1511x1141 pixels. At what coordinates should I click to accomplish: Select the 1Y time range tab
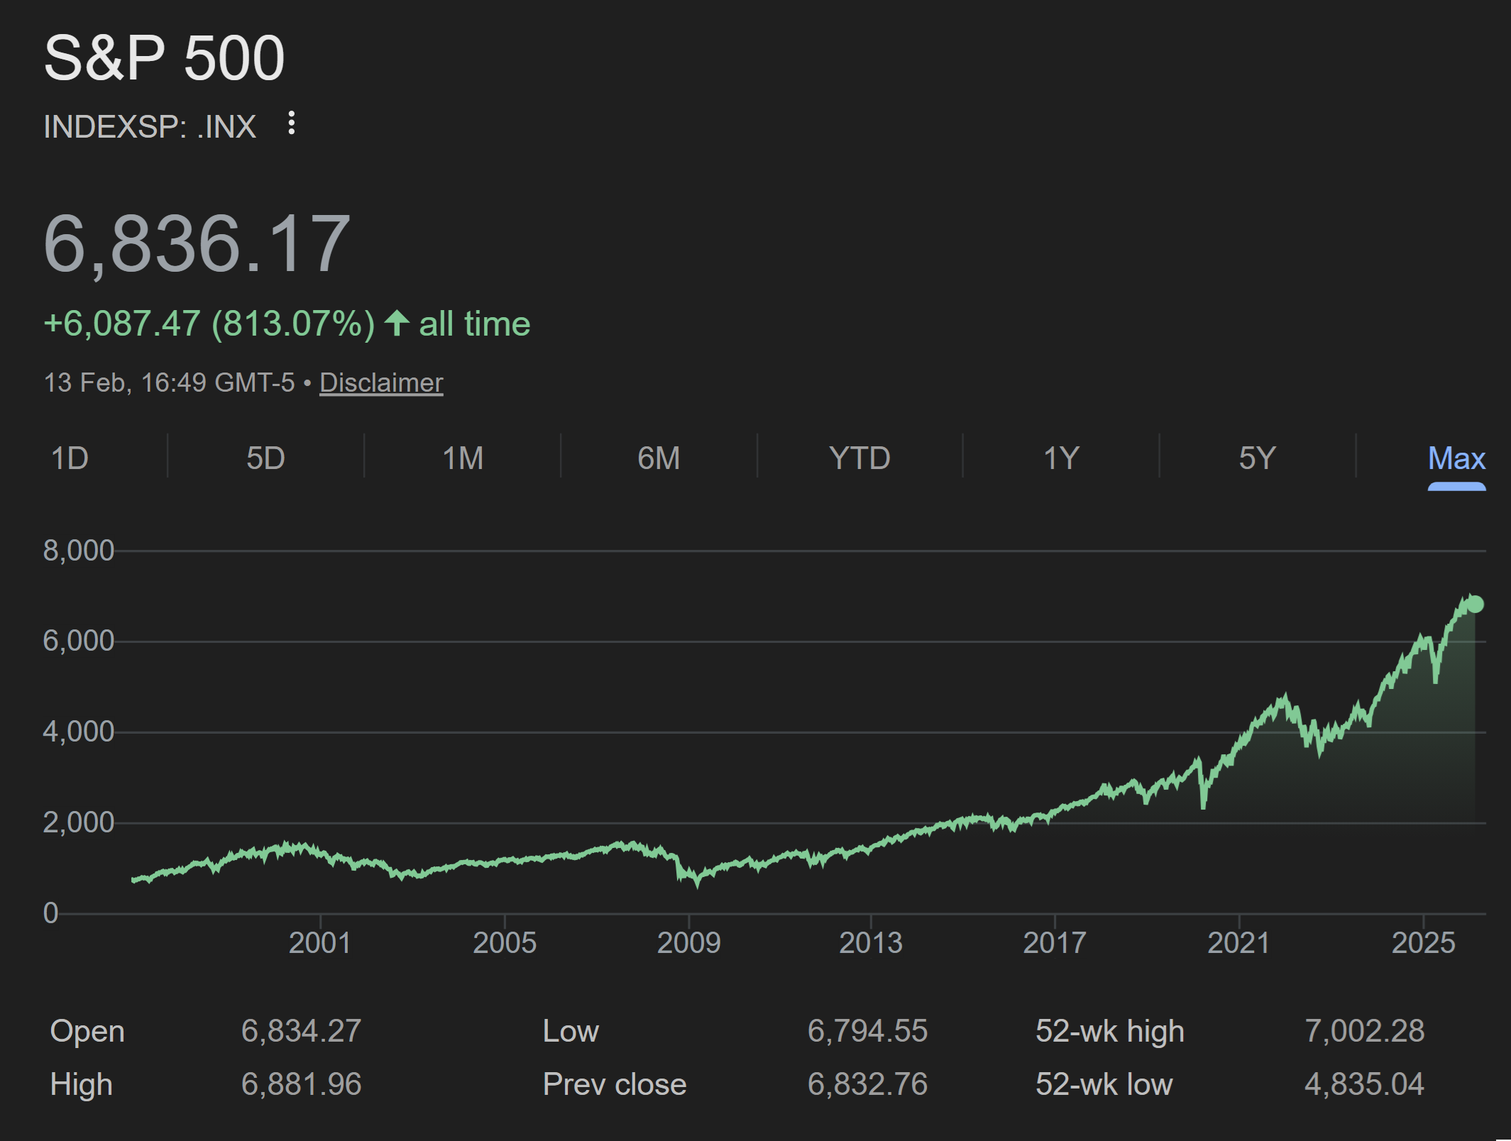[x=1061, y=458]
